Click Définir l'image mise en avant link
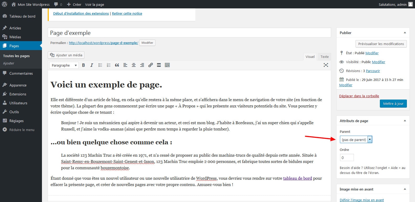 click(x=362, y=200)
